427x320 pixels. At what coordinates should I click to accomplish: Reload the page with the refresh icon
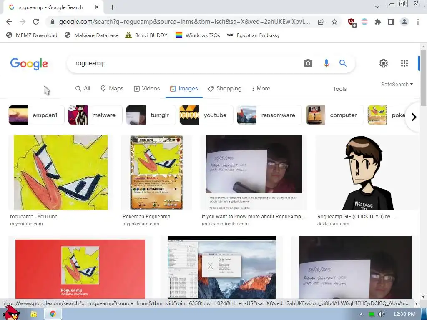36,22
